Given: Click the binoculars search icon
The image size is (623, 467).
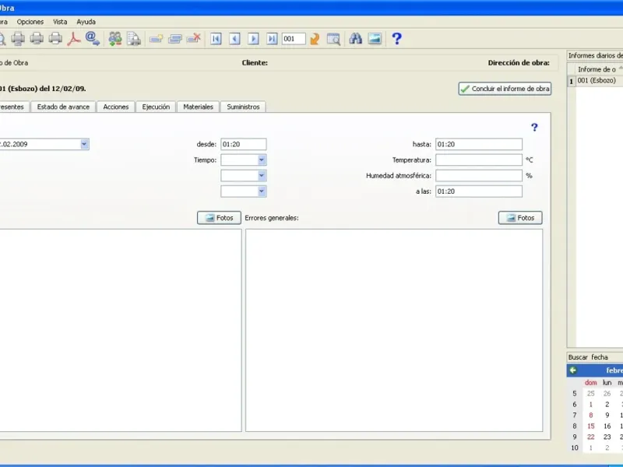Looking at the screenshot, I should pos(355,38).
